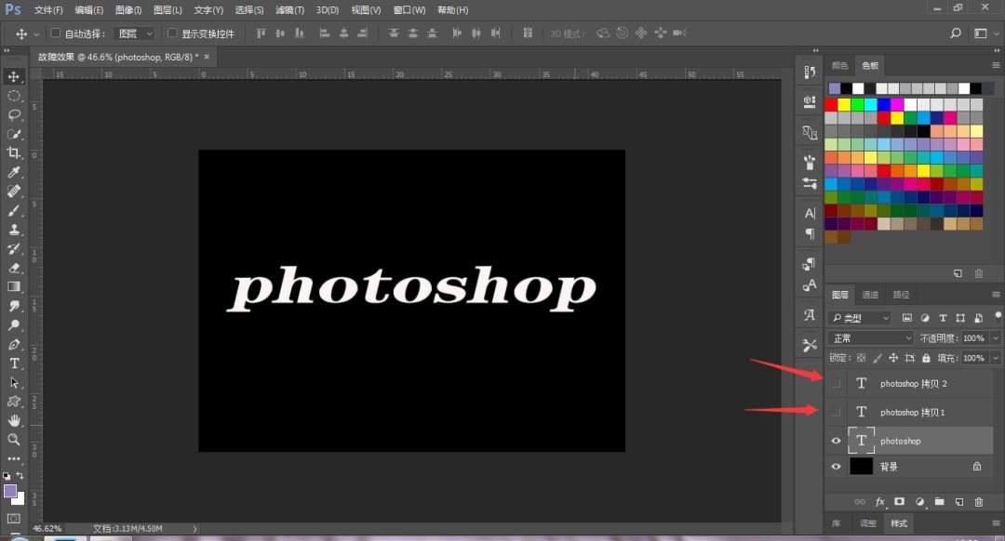
Task: Select the Lasso tool
Action: click(x=14, y=114)
